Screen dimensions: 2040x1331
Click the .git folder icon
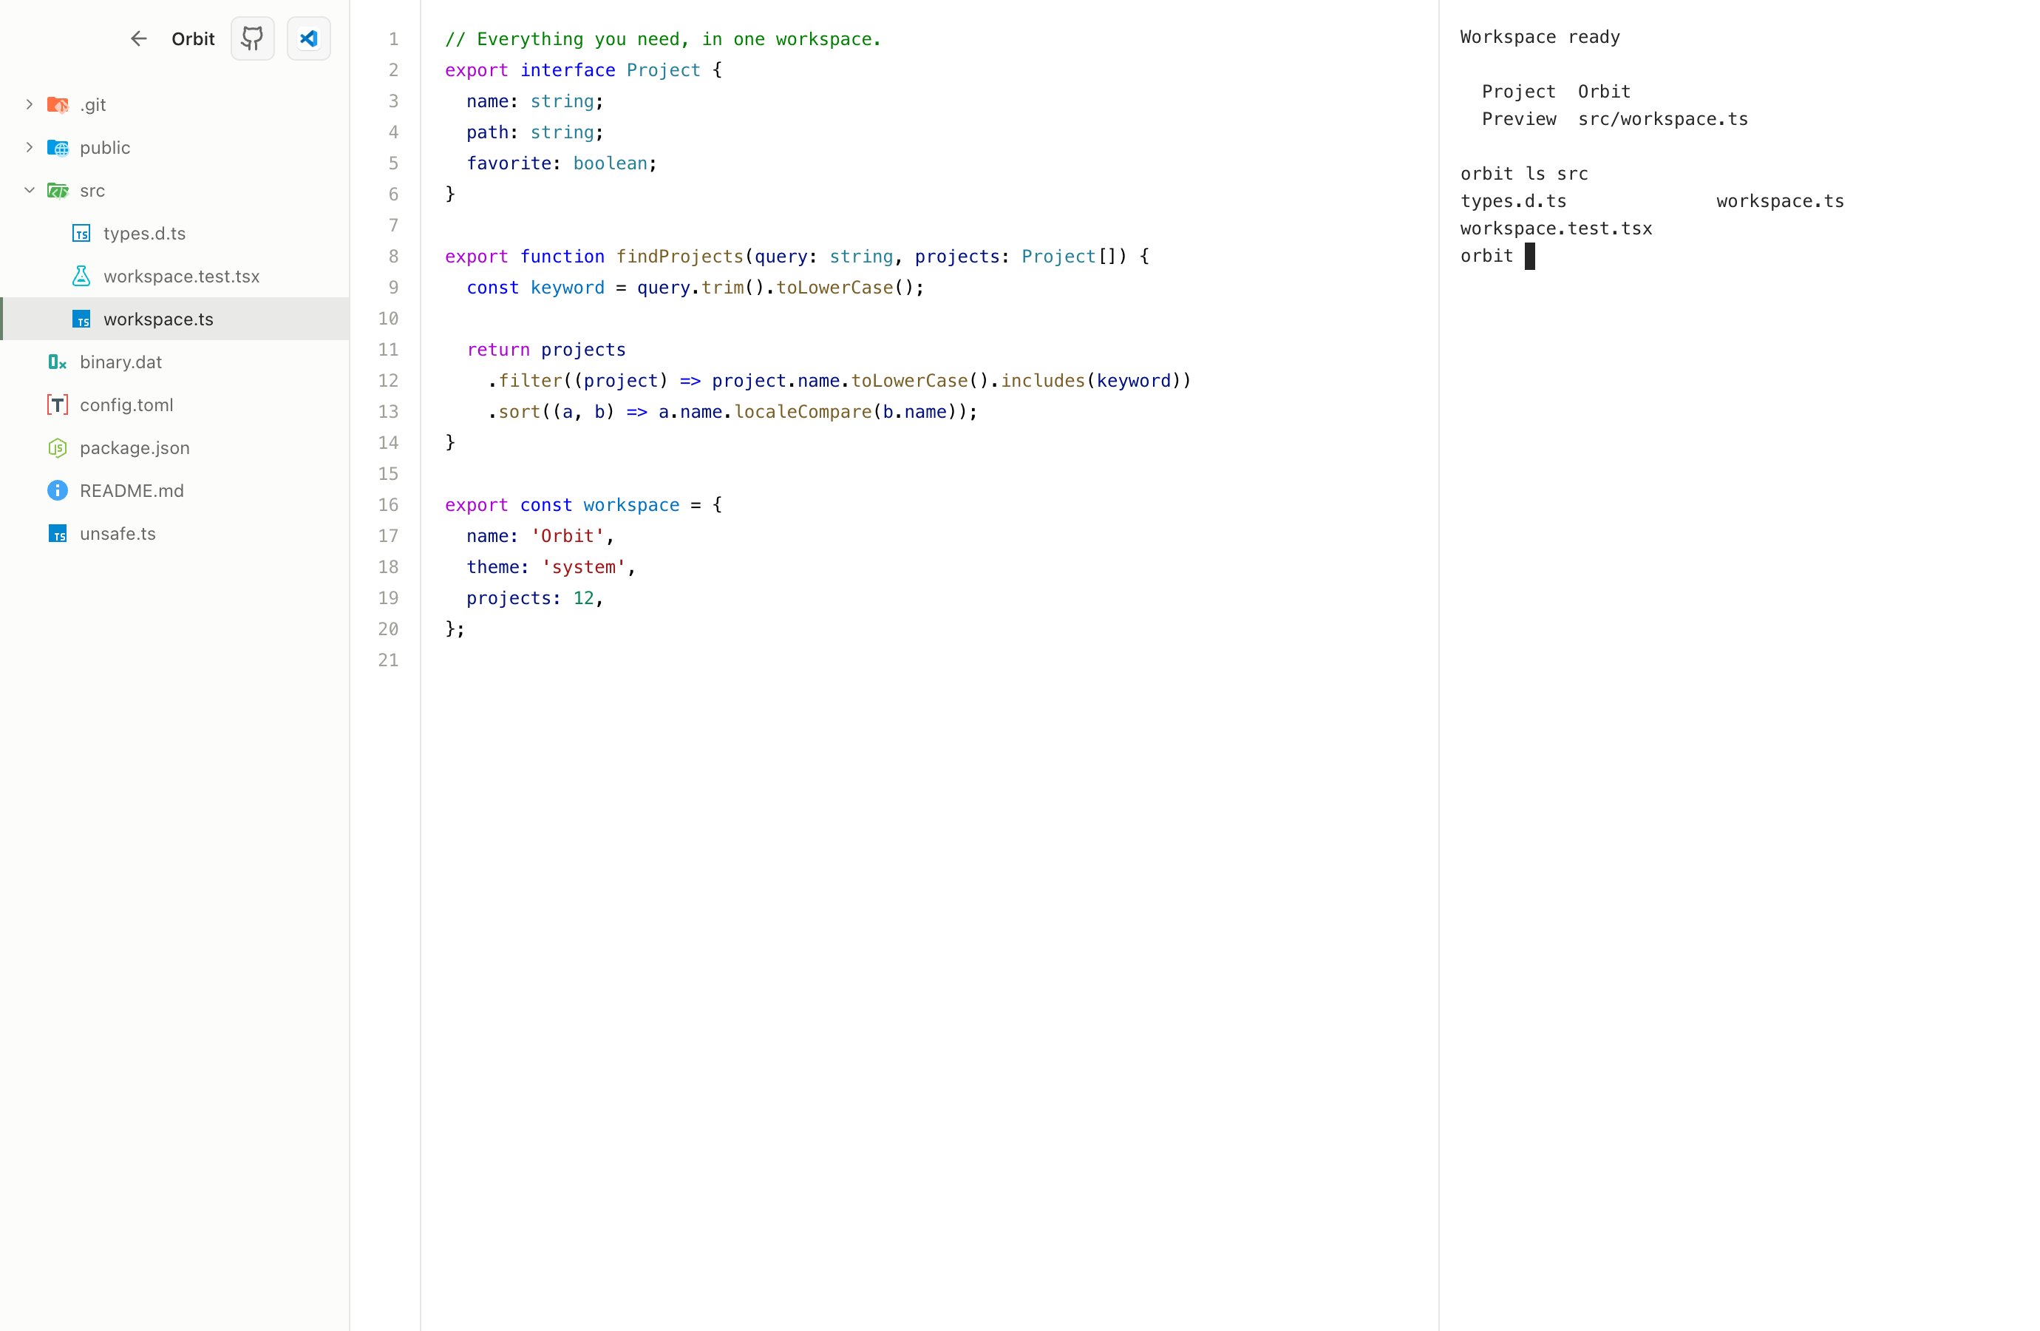pos(58,104)
